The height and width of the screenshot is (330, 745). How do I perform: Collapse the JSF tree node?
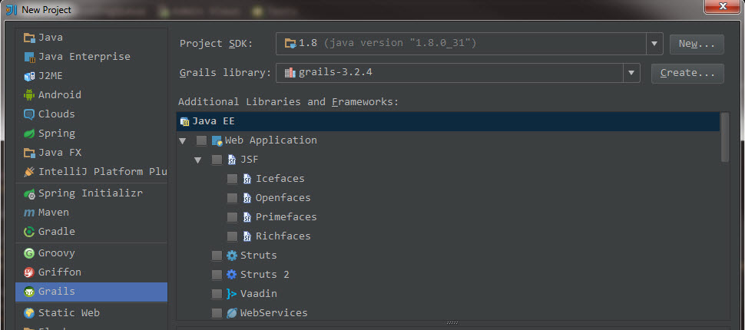click(198, 160)
